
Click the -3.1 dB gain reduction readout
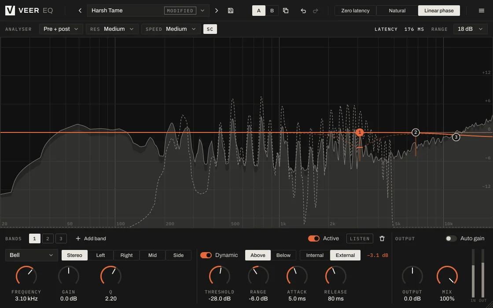coord(378,255)
